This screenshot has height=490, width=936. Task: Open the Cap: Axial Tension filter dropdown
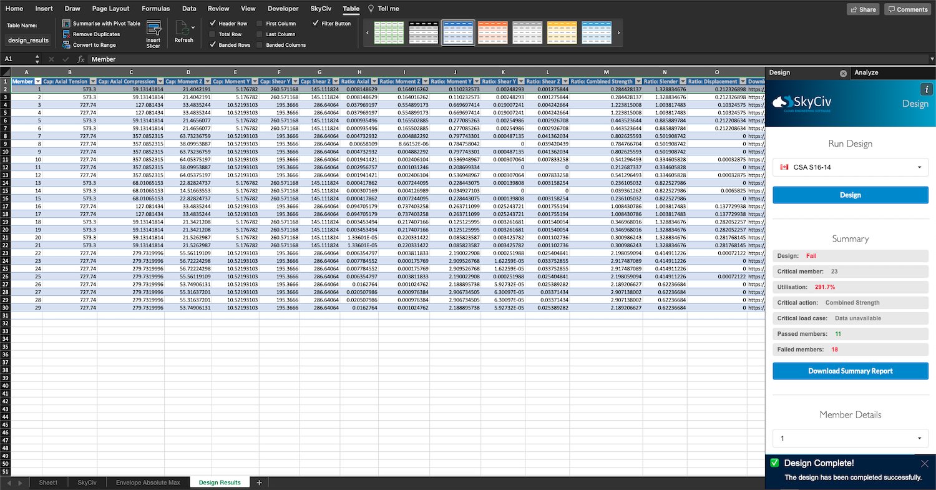point(94,81)
